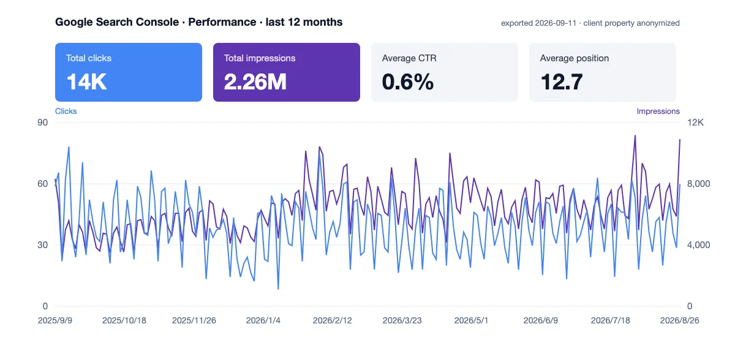Click the exported 2026-09-11 note

tap(590, 23)
